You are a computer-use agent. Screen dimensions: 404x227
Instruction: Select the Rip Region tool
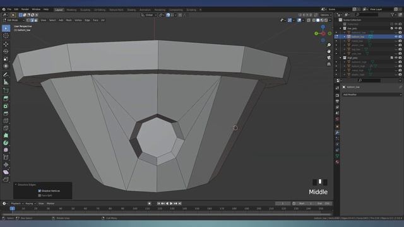pyautogui.click(x=6, y=179)
